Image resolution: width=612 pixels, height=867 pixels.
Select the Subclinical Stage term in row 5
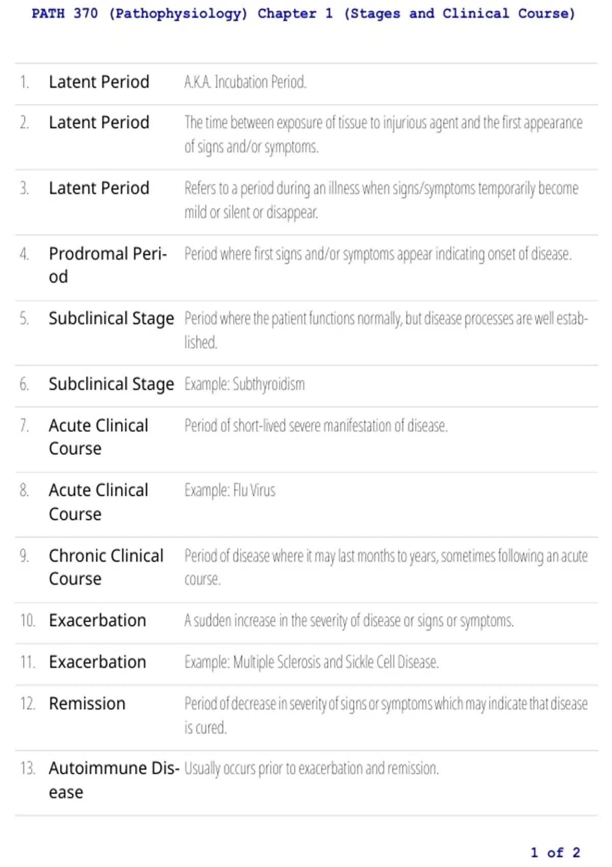(x=111, y=319)
